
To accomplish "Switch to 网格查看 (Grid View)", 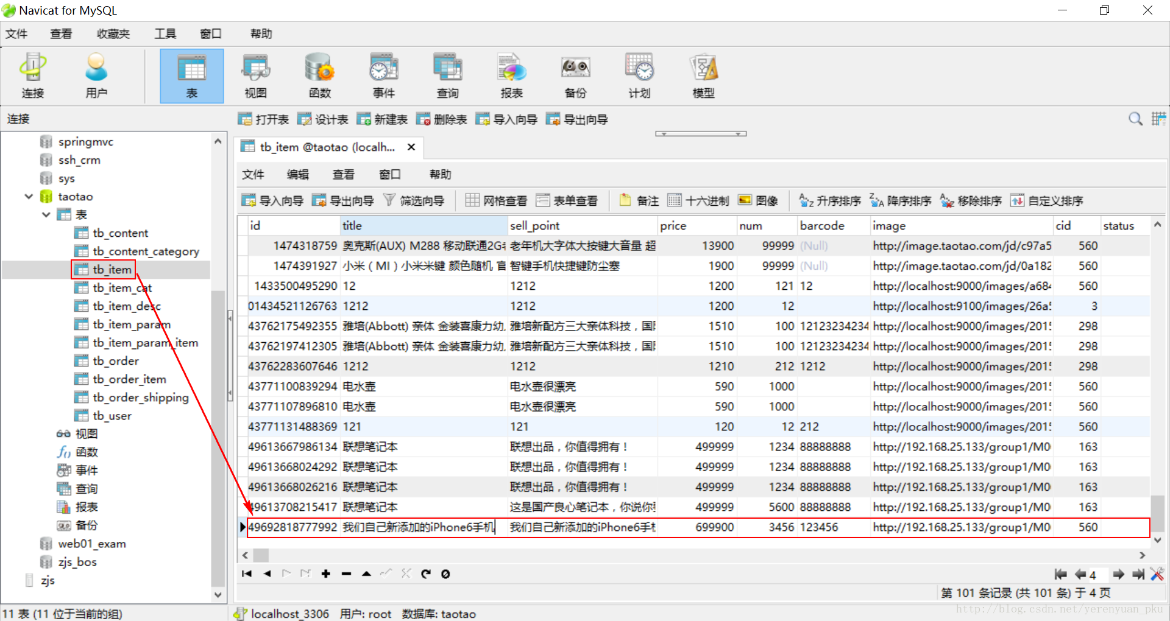I will click(496, 200).
